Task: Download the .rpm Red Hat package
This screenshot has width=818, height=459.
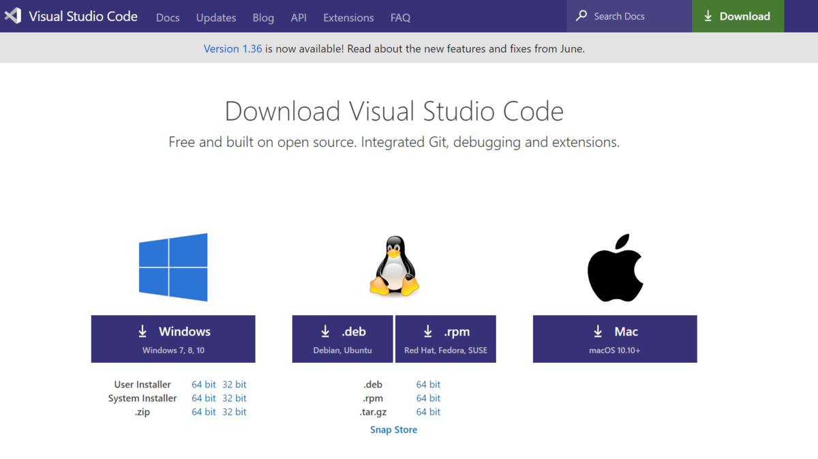Action: [x=446, y=339]
